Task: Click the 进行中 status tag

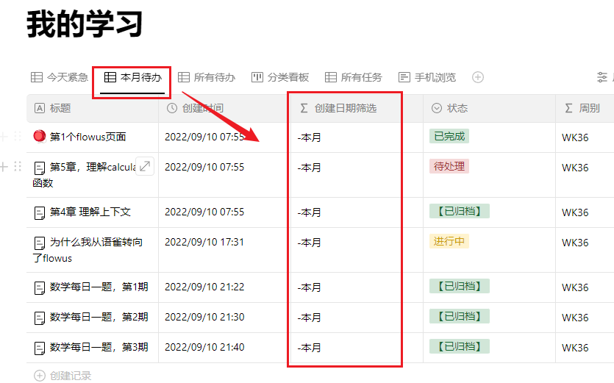Action: (x=449, y=241)
